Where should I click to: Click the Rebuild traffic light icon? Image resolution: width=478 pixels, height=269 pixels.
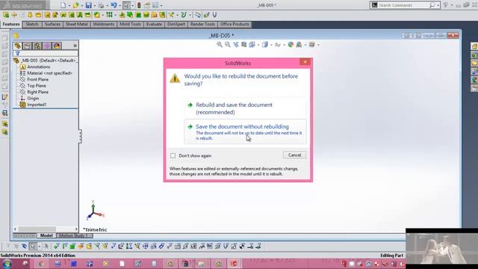(139, 5)
